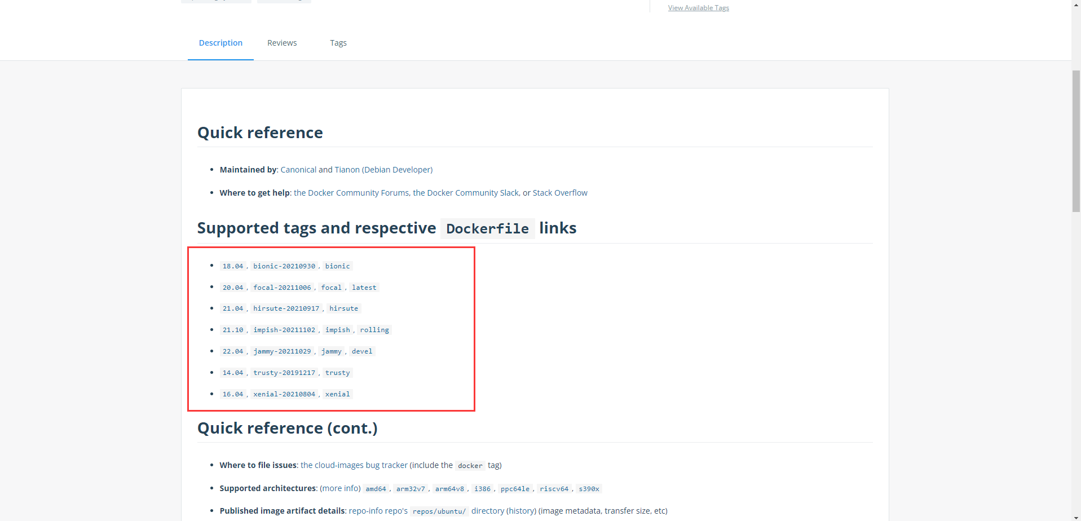
Task: Click the 'more info' architectures link
Action: click(x=340, y=488)
